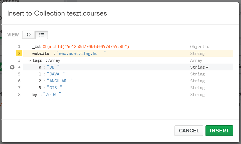This screenshot has height=144, width=241.
Task: Collapse the tags array
Action: click(30, 60)
